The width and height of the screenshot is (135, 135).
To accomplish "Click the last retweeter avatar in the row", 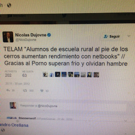I will point(96,75).
